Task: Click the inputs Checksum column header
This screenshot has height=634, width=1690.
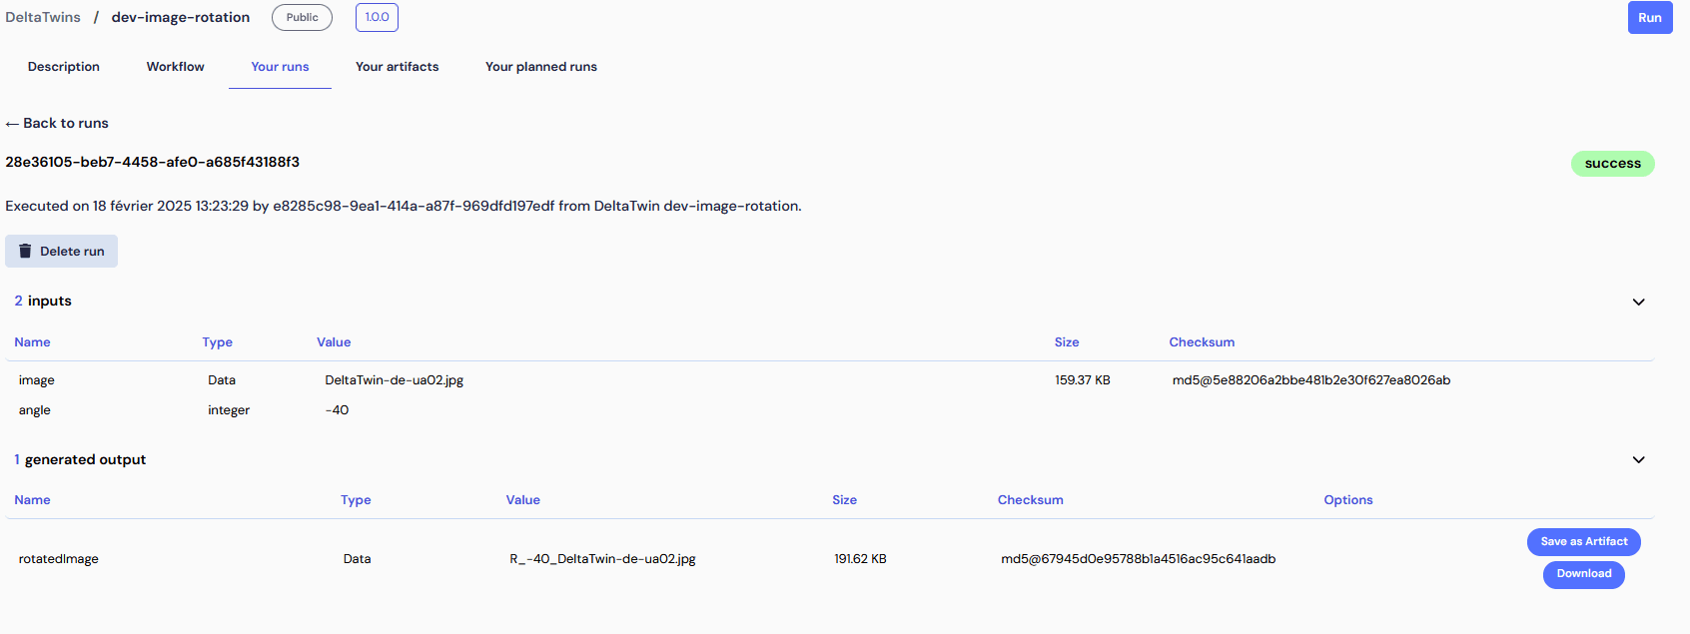Action: (x=1202, y=342)
